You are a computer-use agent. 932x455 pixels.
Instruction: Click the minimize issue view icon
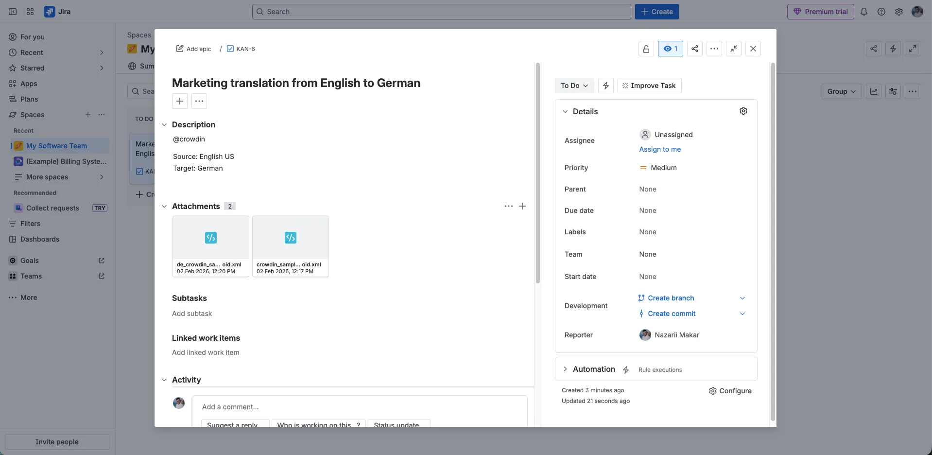coord(734,49)
